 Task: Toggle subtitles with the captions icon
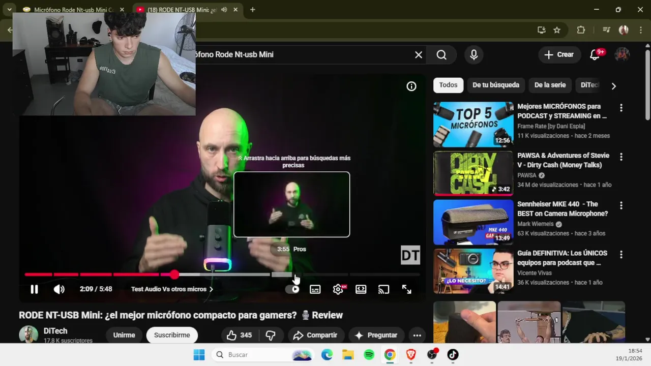tap(315, 289)
